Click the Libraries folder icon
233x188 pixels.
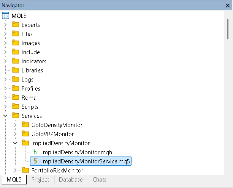pyautogui.click(x=16, y=70)
